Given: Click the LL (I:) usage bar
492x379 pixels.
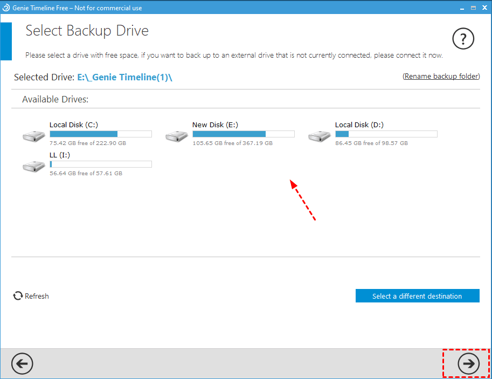Looking at the screenshot, I should 100,164.
